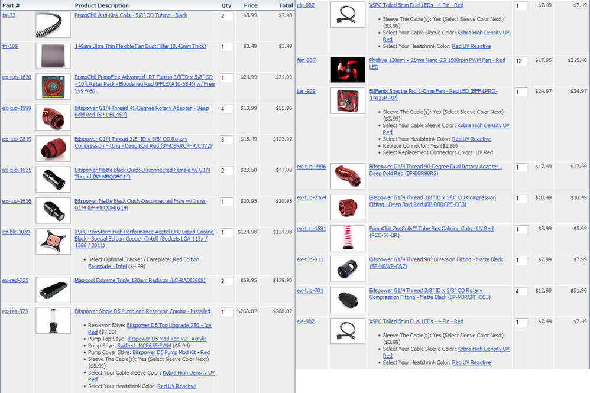
Task: Open the BitFenix Spectre Pro fan thumbnail
Action: pos(348,101)
